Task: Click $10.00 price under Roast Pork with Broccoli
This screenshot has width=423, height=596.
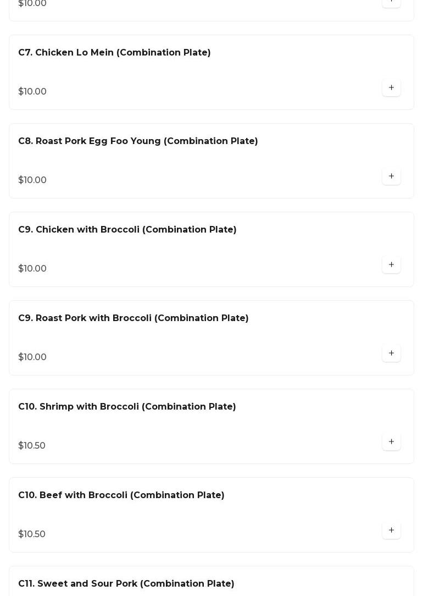Action: (32, 357)
